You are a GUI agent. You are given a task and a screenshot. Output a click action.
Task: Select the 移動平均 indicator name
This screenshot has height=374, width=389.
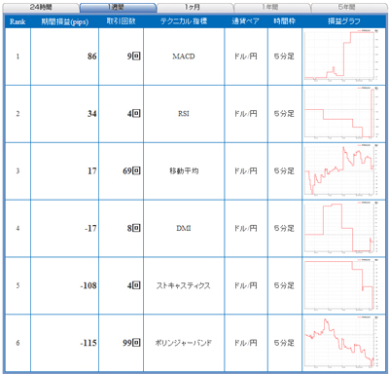tap(184, 170)
